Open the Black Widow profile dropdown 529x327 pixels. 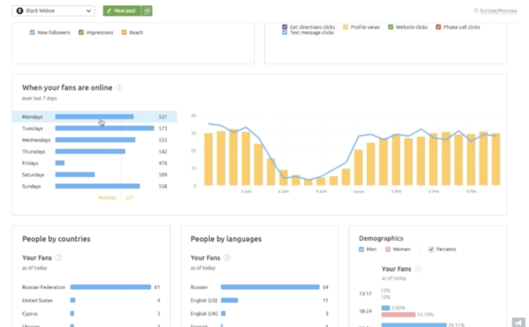point(53,11)
